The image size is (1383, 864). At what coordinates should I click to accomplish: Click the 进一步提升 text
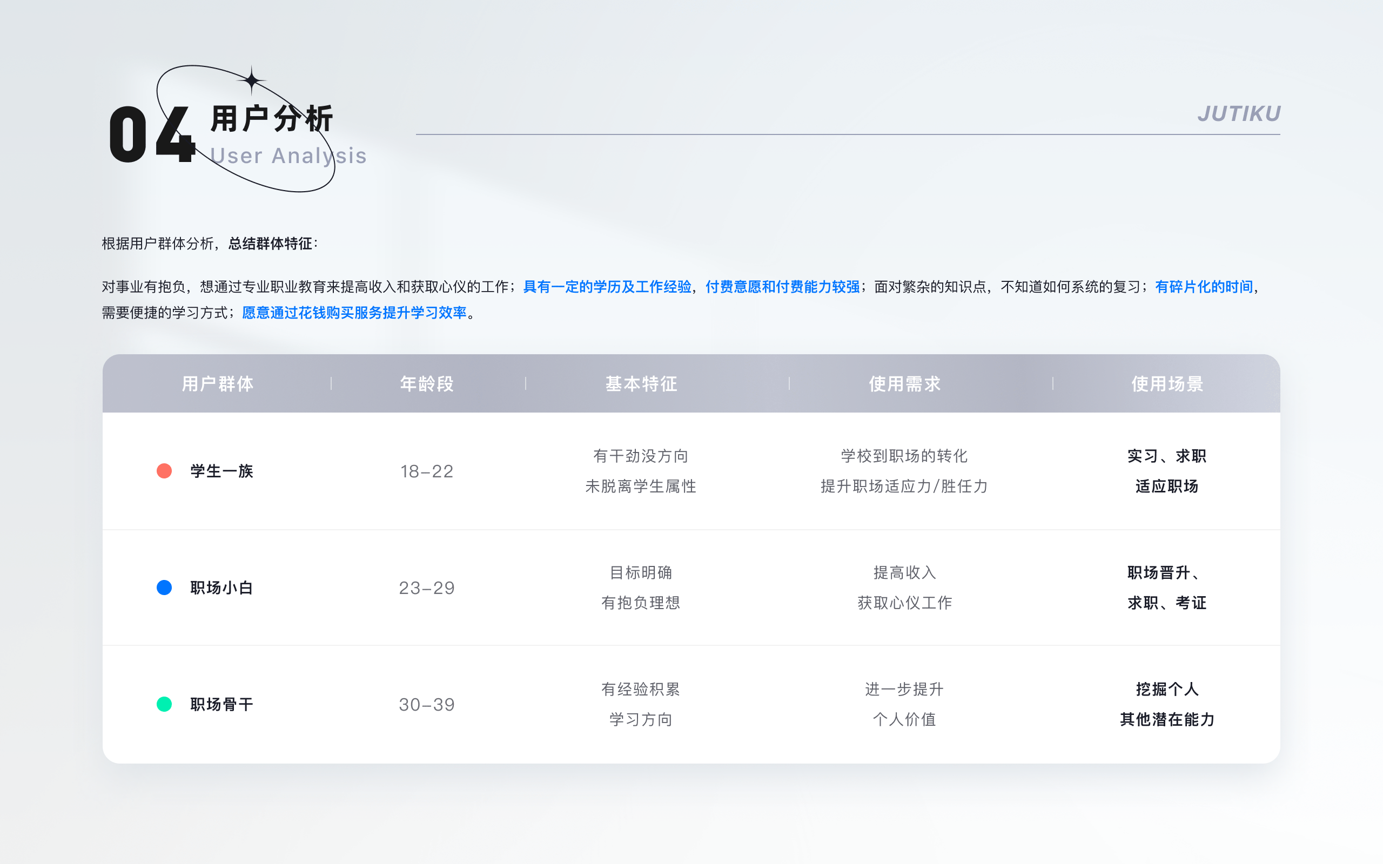[x=904, y=689]
